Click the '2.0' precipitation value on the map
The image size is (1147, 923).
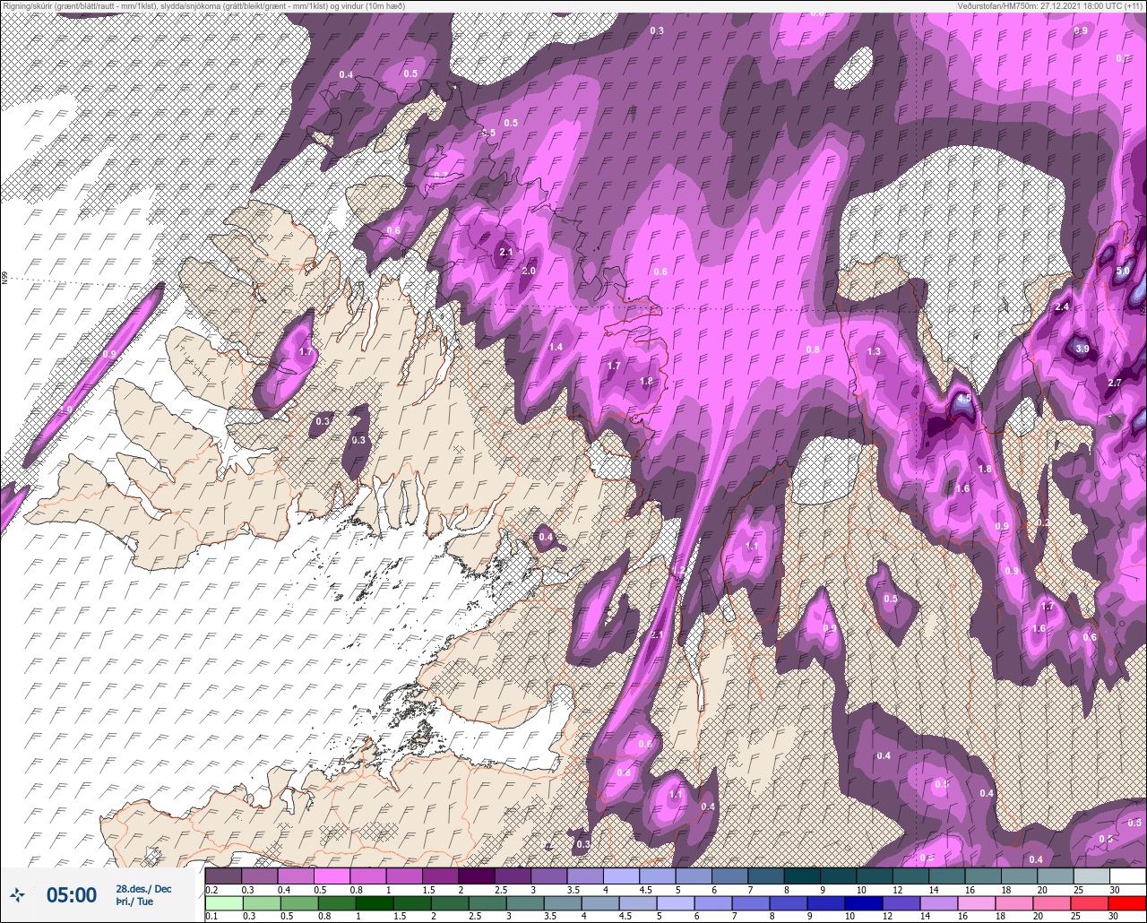(529, 272)
